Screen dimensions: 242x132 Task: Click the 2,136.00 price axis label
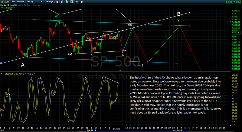pyautogui.click(x=236, y=11)
